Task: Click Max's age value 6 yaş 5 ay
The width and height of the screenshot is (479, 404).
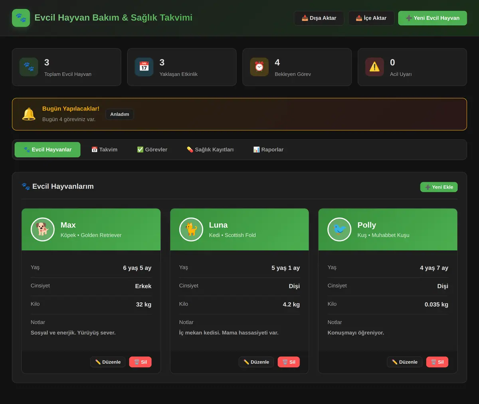Action: 137,268
